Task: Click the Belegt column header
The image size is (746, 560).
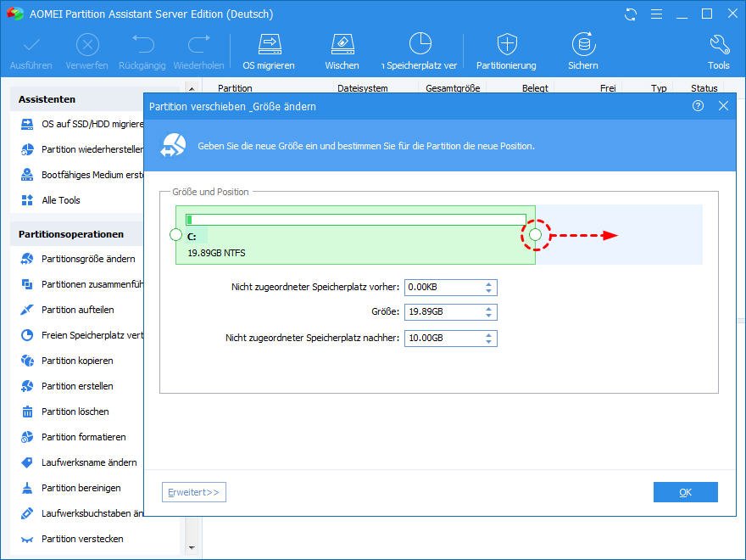Action: (535, 87)
